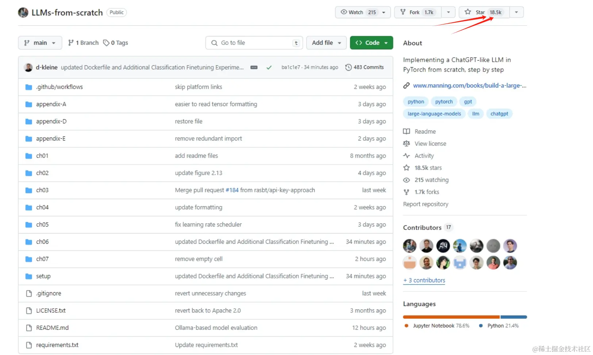593x355 pixels.
Task: Click the ch03 folder icon
Action: click(x=29, y=190)
